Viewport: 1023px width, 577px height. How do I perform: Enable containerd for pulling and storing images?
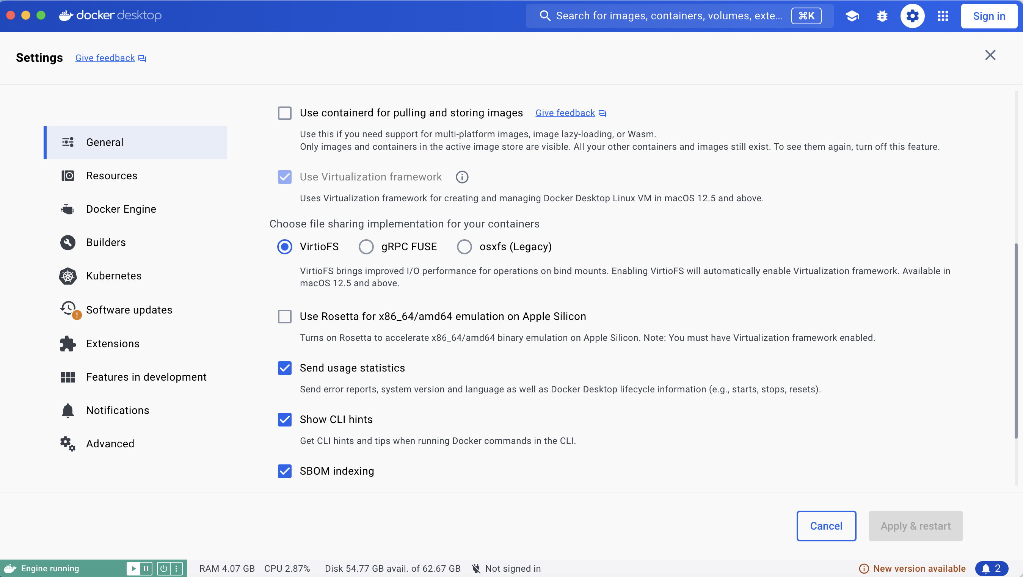pyautogui.click(x=284, y=113)
